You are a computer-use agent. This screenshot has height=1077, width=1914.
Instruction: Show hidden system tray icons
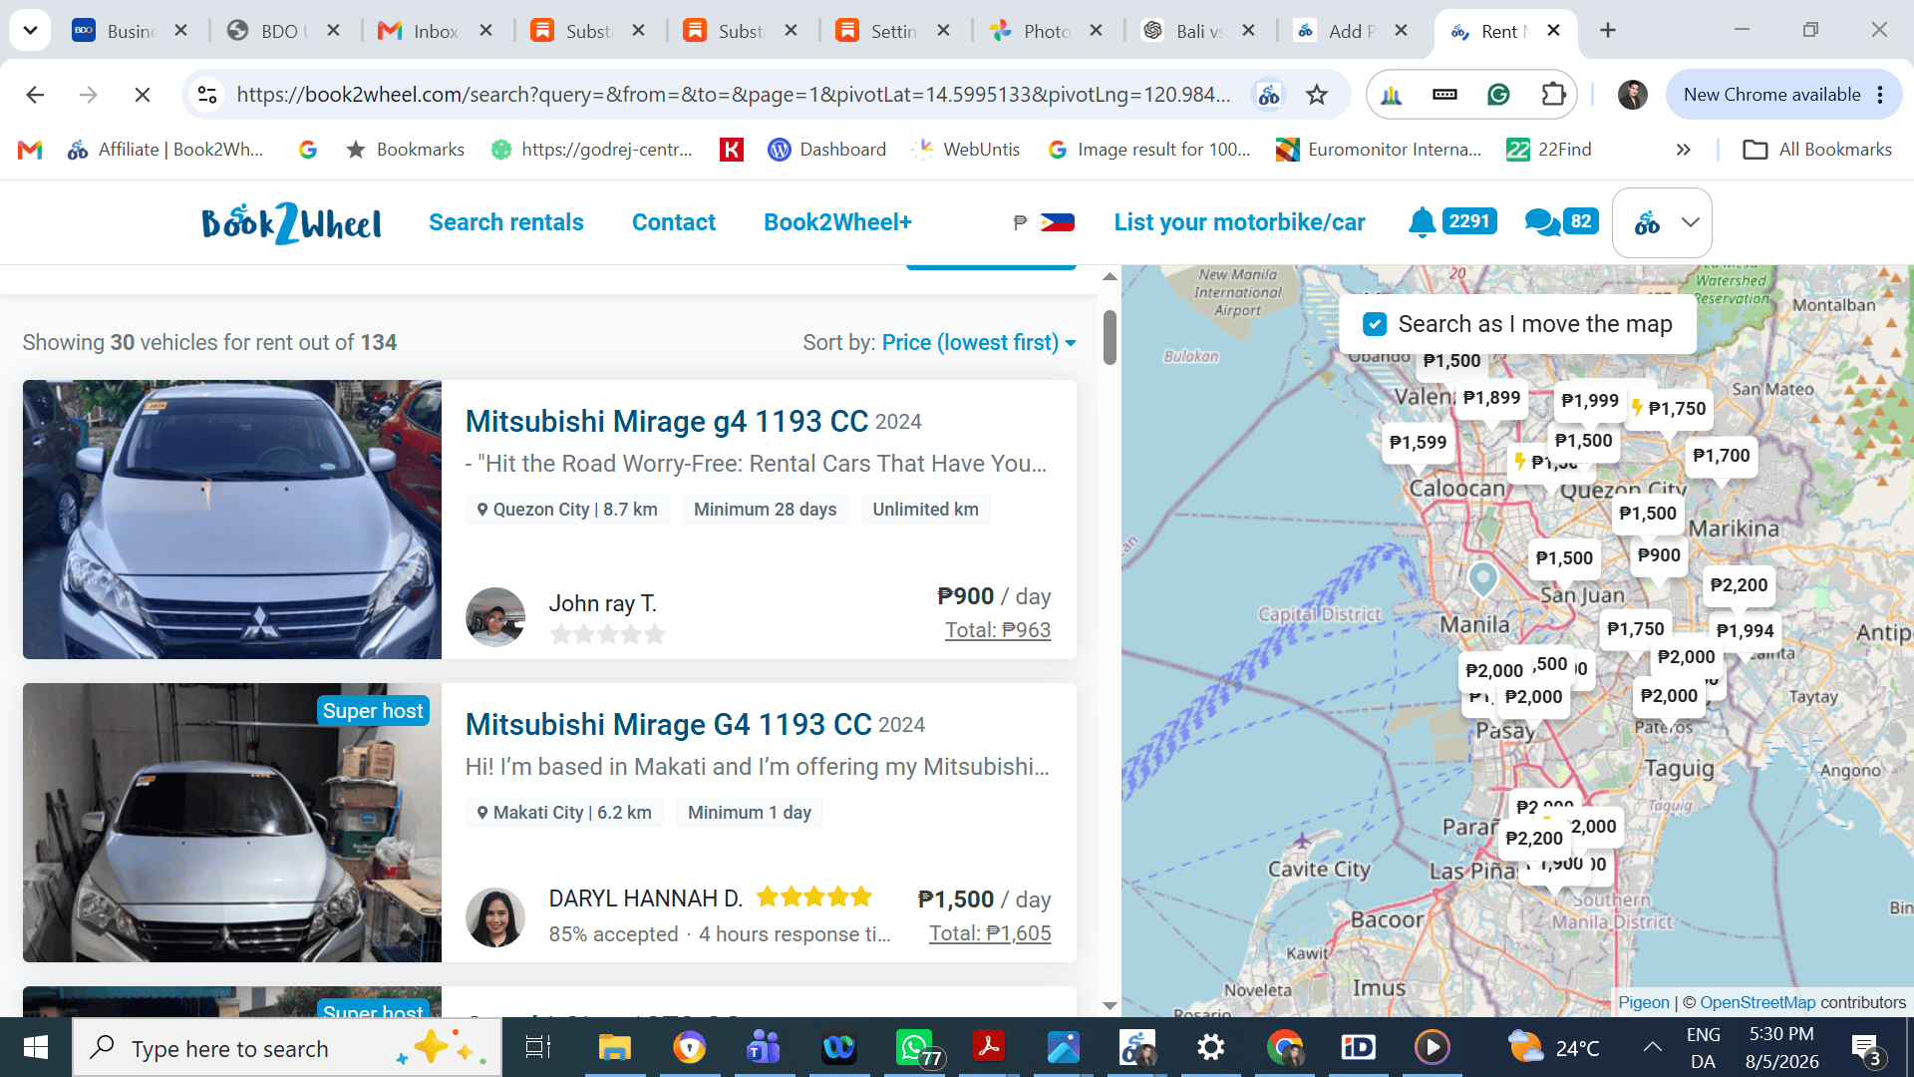click(1652, 1047)
